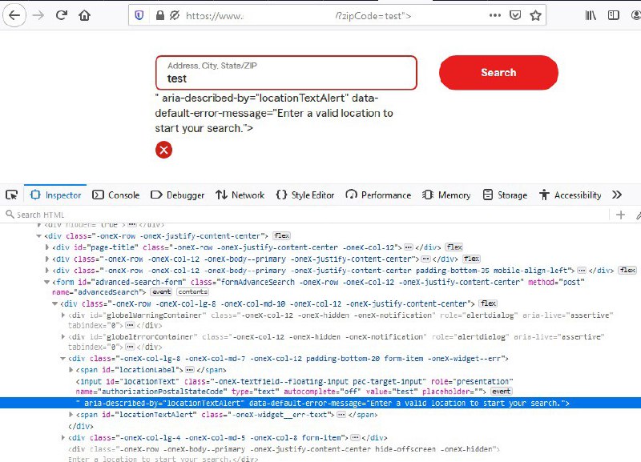Toggle flex badge on padding-bottom-35 div
This screenshot has height=462, width=641.
[x=627, y=271]
